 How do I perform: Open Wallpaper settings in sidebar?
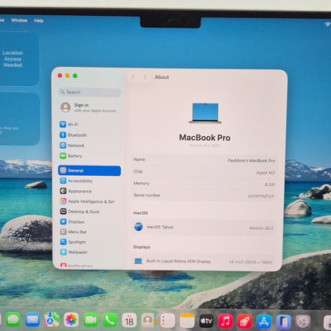point(74,252)
